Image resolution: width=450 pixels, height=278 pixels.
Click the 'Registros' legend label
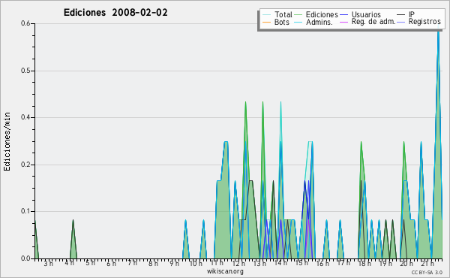point(424,22)
